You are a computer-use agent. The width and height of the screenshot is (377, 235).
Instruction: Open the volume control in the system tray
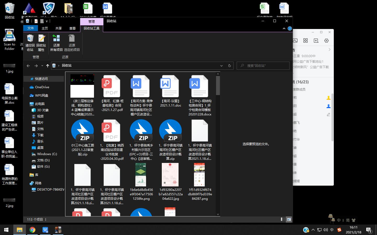point(325,230)
